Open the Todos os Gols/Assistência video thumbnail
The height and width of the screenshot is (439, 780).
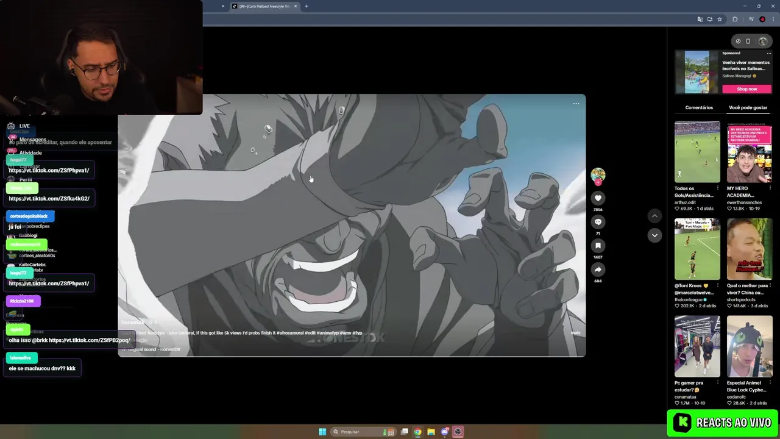[x=697, y=152]
